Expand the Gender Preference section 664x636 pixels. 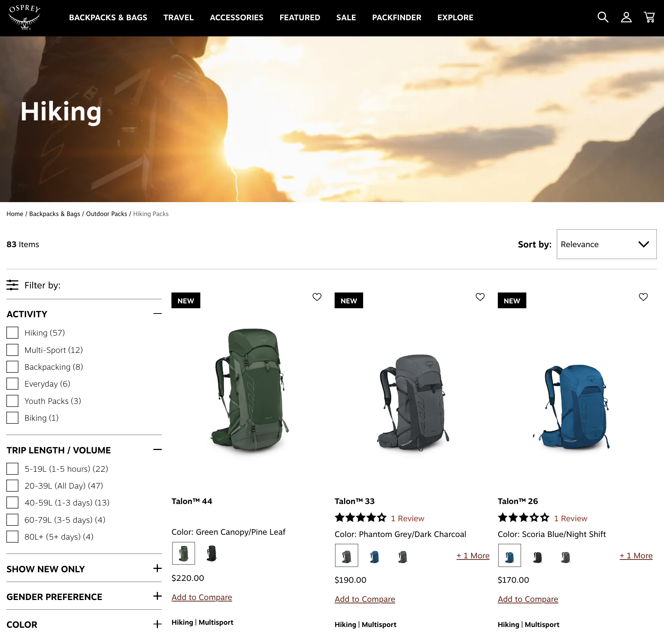tap(158, 596)
